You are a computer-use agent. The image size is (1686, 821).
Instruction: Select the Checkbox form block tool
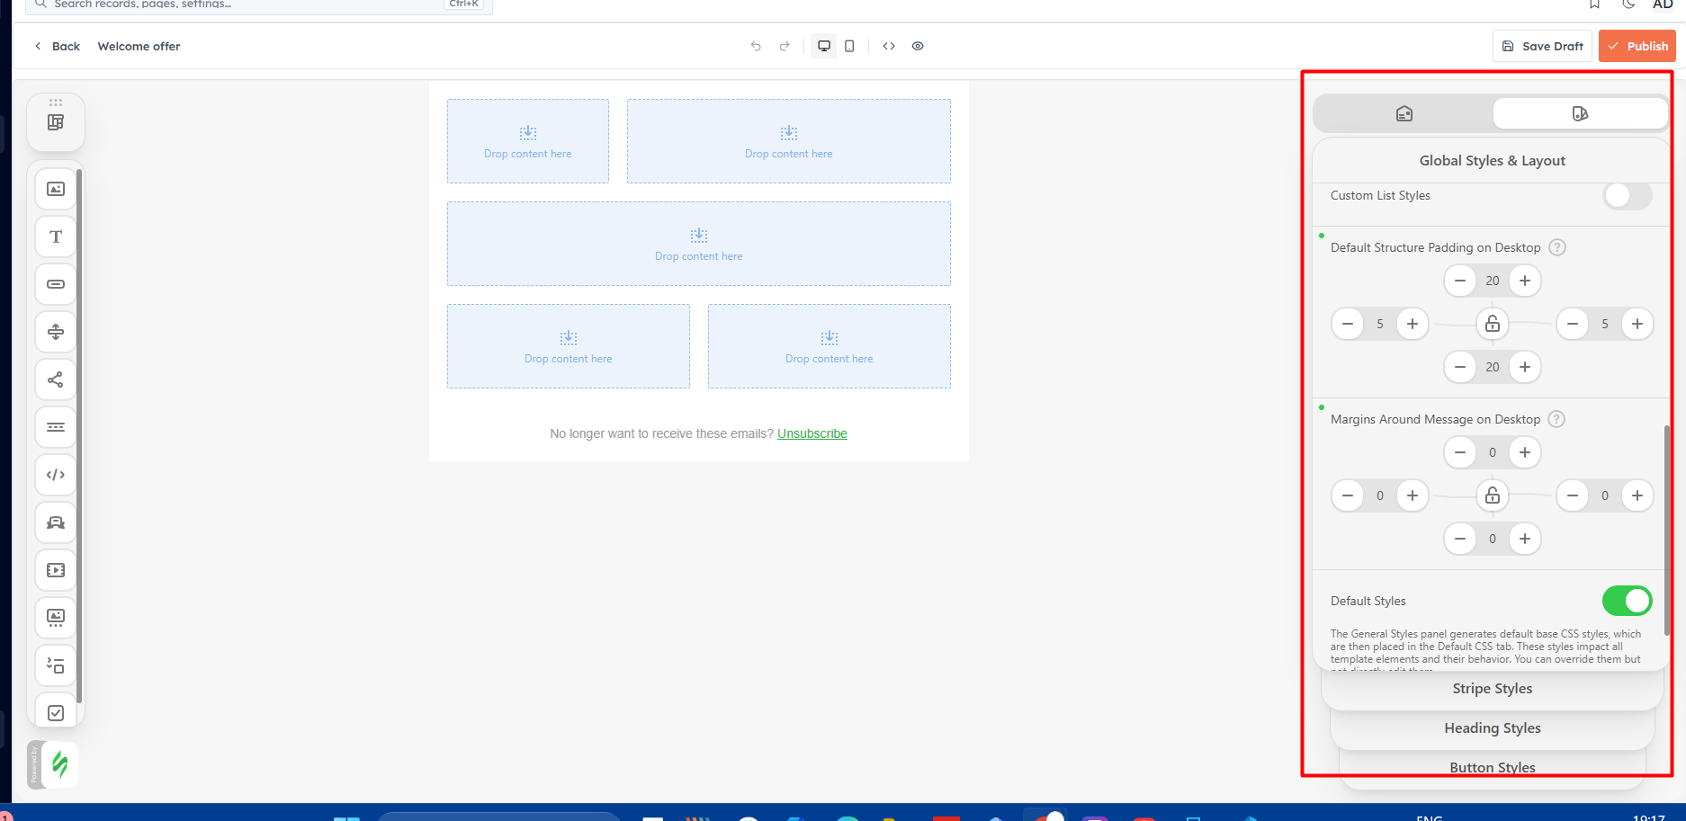click(x=56, y=712)
